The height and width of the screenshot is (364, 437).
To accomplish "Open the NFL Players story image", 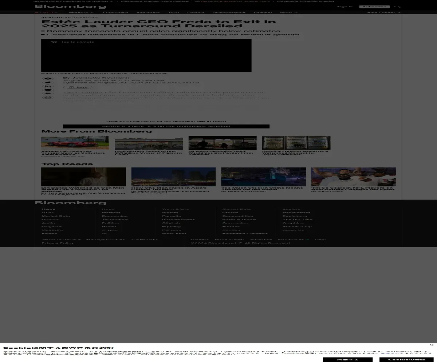I will coord(353,177).
